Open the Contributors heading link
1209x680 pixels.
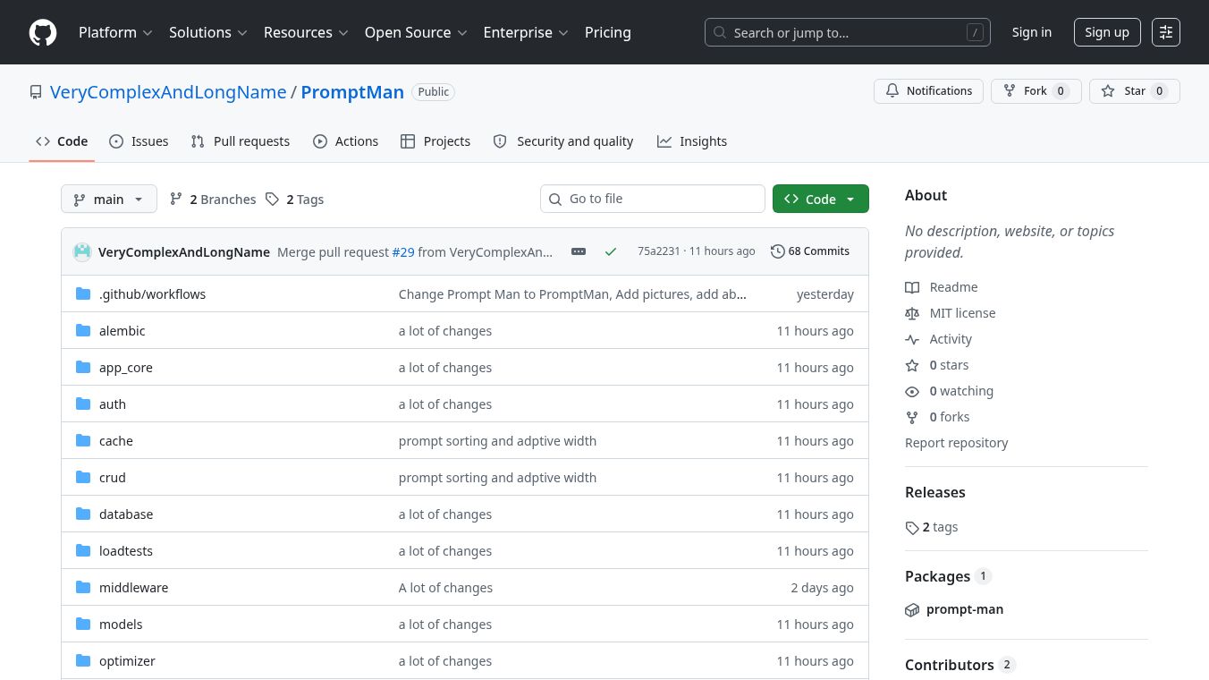pos(960,665)
